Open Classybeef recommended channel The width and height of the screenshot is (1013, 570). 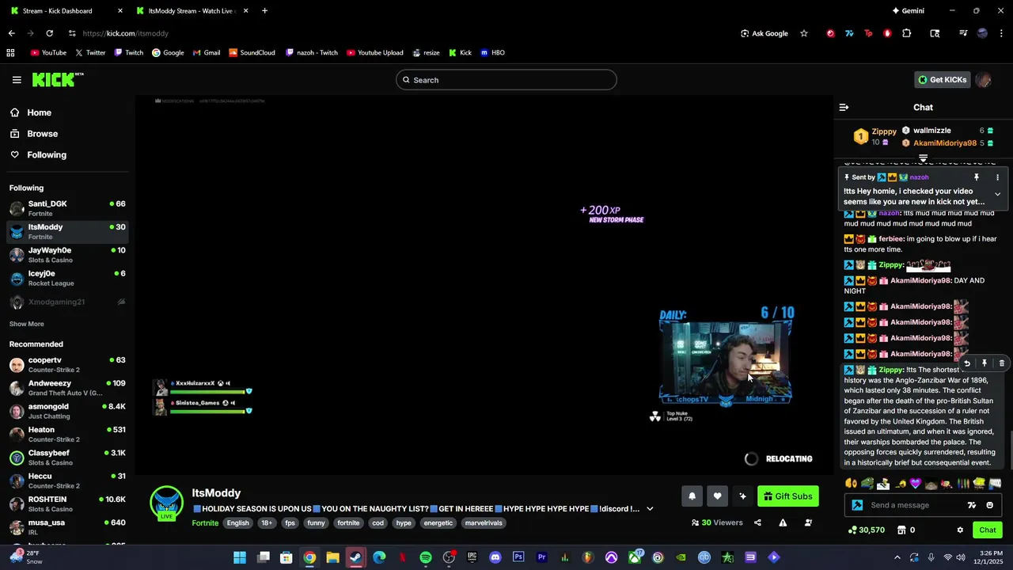point(66,458)
